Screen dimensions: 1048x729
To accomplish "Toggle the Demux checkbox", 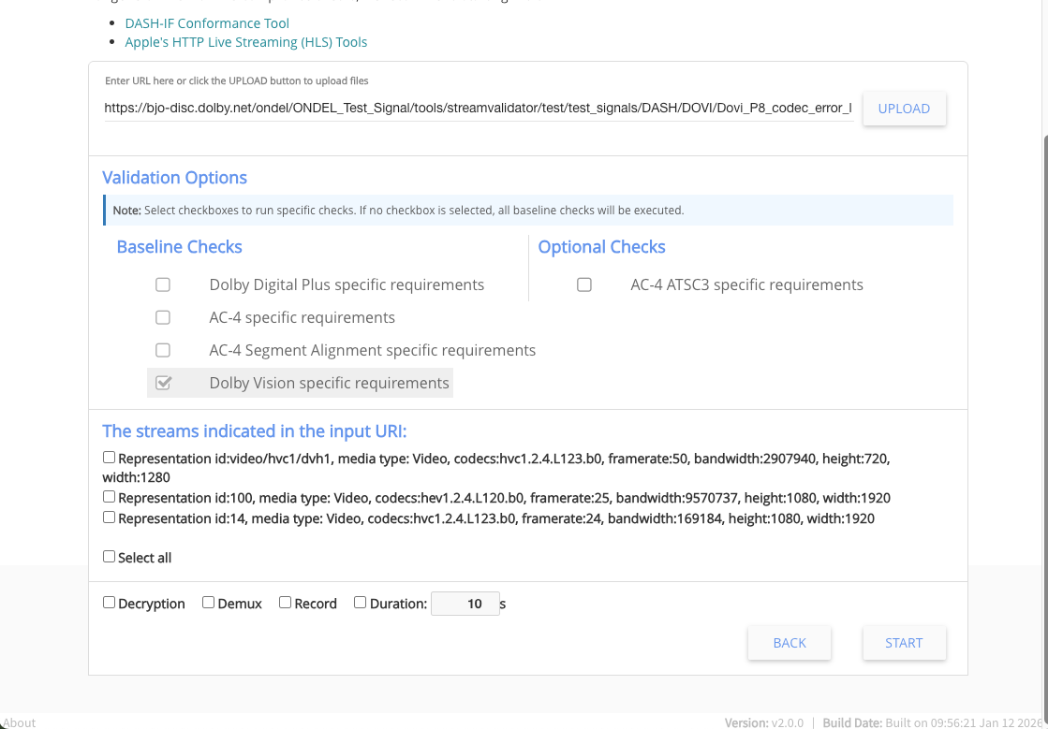I will pos(209,603).
